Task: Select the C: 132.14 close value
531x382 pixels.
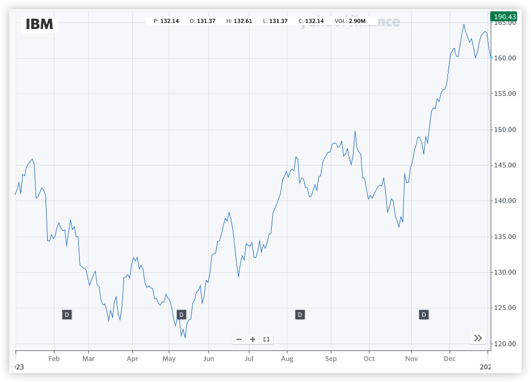Action: click(x=311, y=21)
